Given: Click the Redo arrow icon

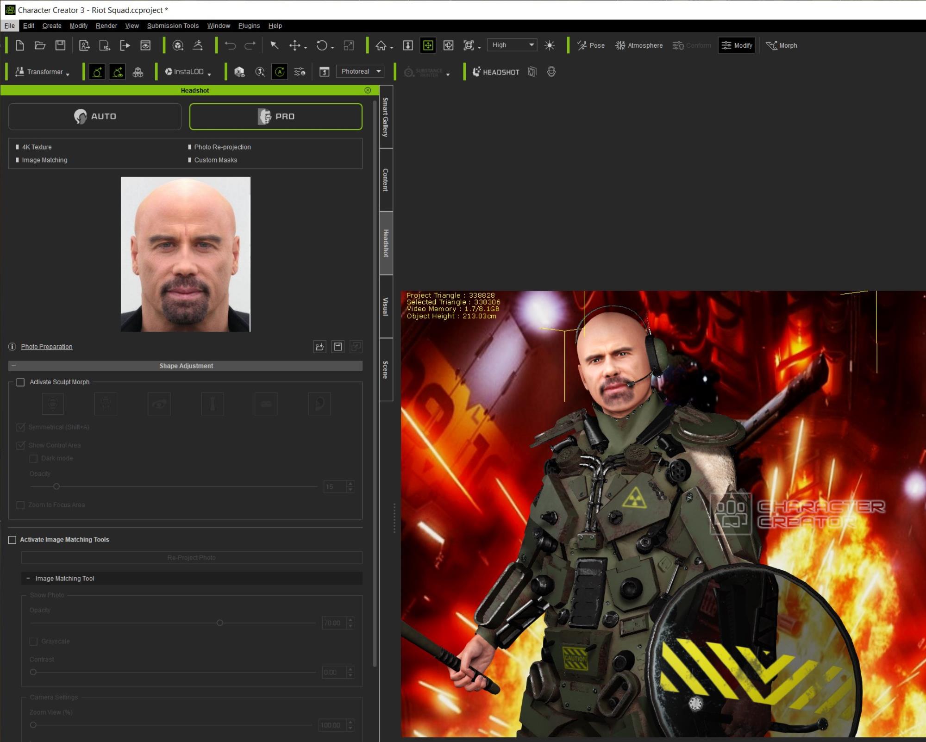Looking at the screenshot, I should (x=250, y=45).
